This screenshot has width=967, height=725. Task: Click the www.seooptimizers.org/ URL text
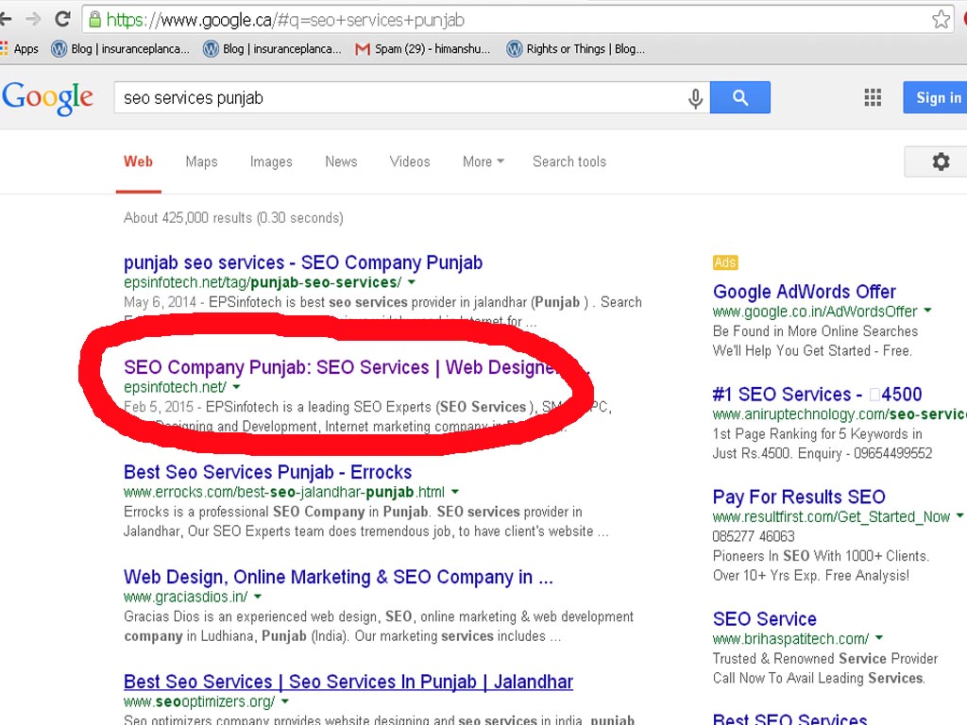(199, 701)
